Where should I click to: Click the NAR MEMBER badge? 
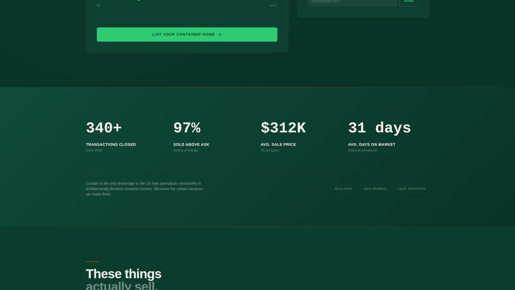375,189
